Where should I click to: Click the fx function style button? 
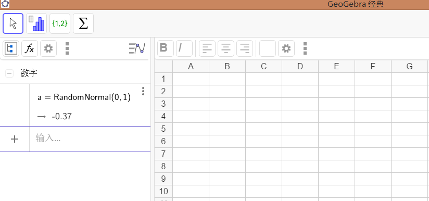coord(30,48)
